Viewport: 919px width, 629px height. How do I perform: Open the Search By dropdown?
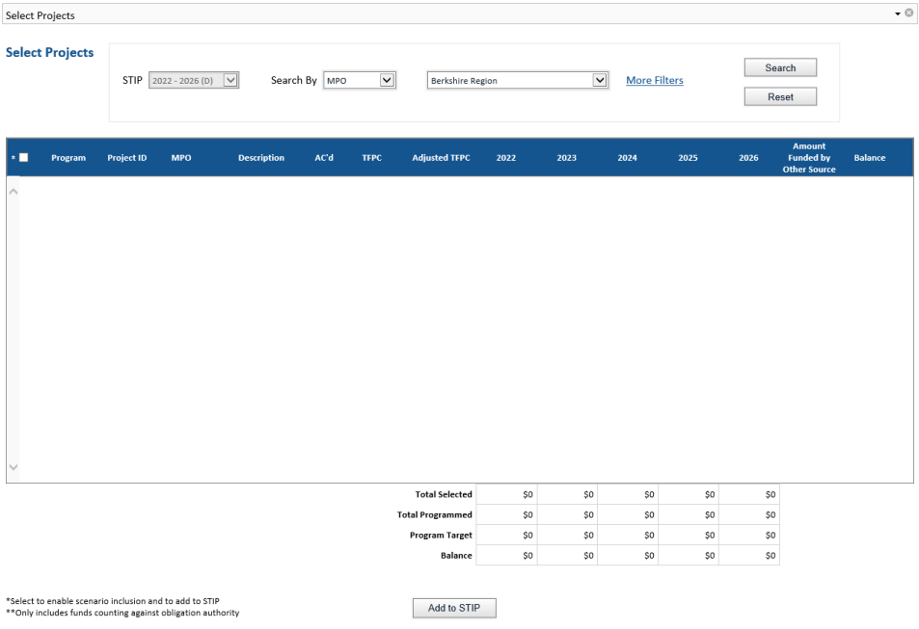click(x=388, y=80)
